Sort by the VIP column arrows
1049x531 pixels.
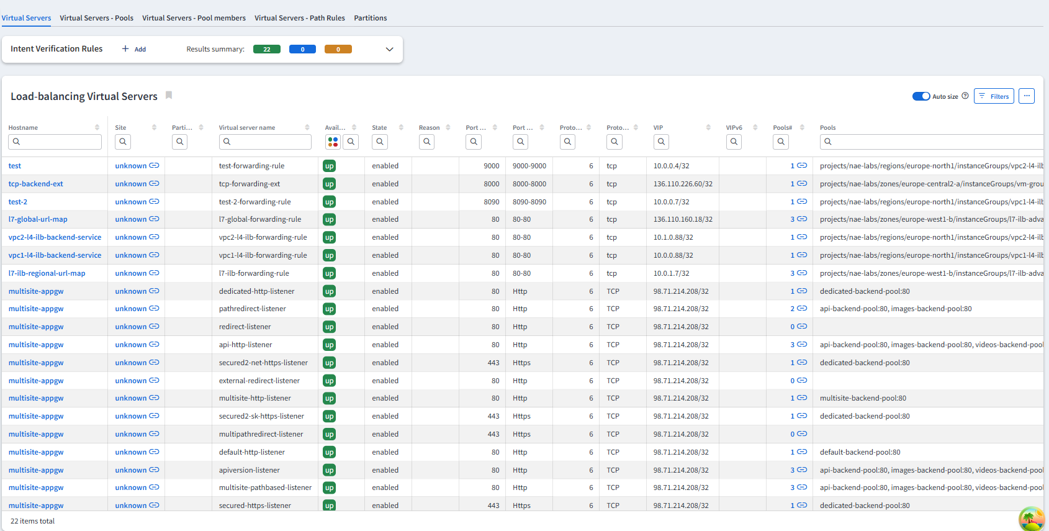[x=708, y=127]
